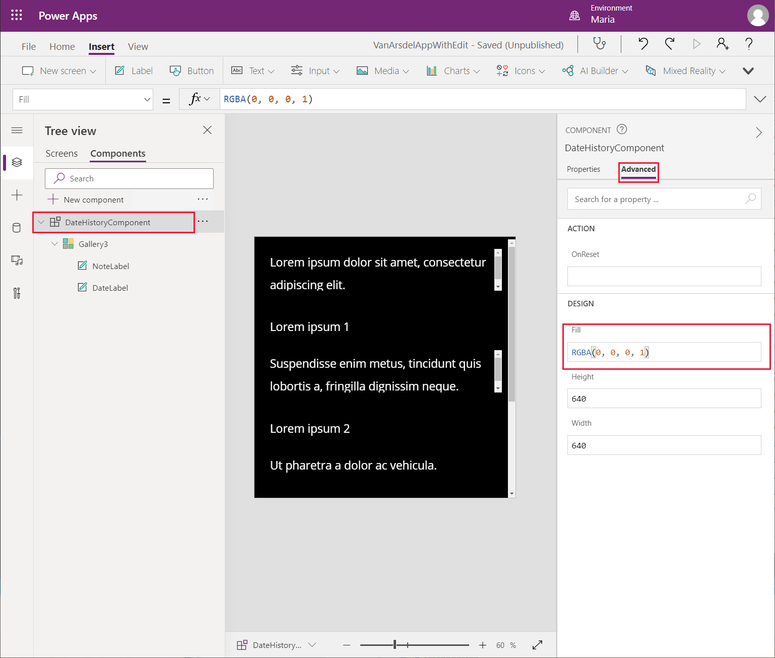The image size is (775, 658).
Task: Open Advanced tools icon in left rail
Action: (x=17, y=293)
